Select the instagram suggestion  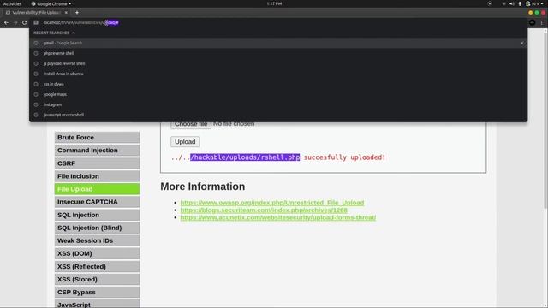click(x=278, y=104)
